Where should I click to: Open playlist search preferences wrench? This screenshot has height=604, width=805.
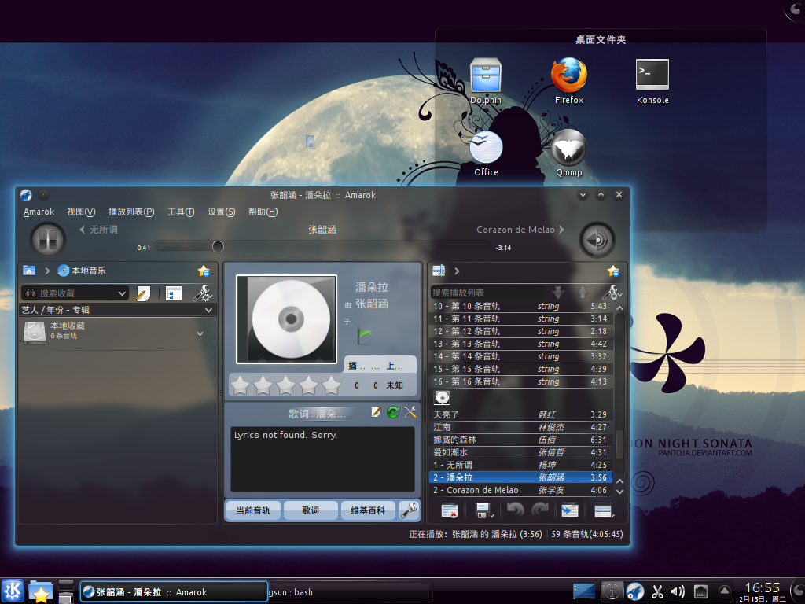[612, 293]
